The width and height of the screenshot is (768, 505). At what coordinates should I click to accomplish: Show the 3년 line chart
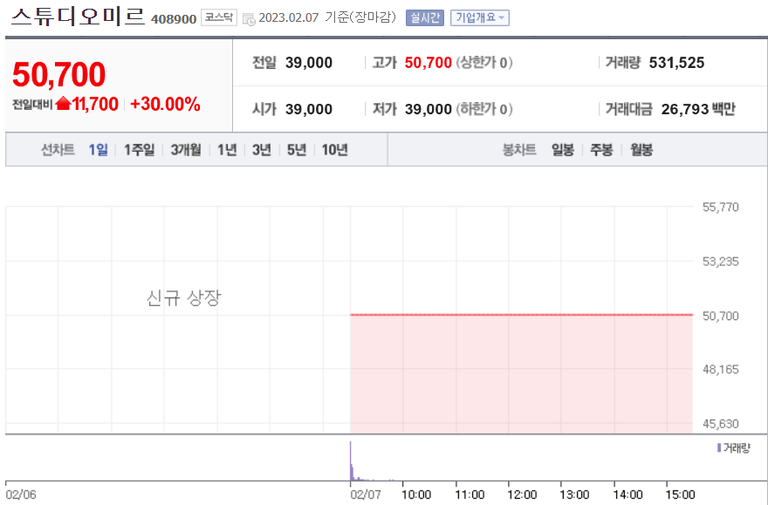pos(262,149)
